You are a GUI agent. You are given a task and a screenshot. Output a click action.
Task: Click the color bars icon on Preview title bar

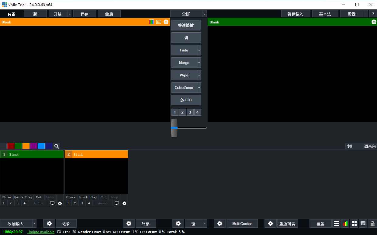(151, 22)
